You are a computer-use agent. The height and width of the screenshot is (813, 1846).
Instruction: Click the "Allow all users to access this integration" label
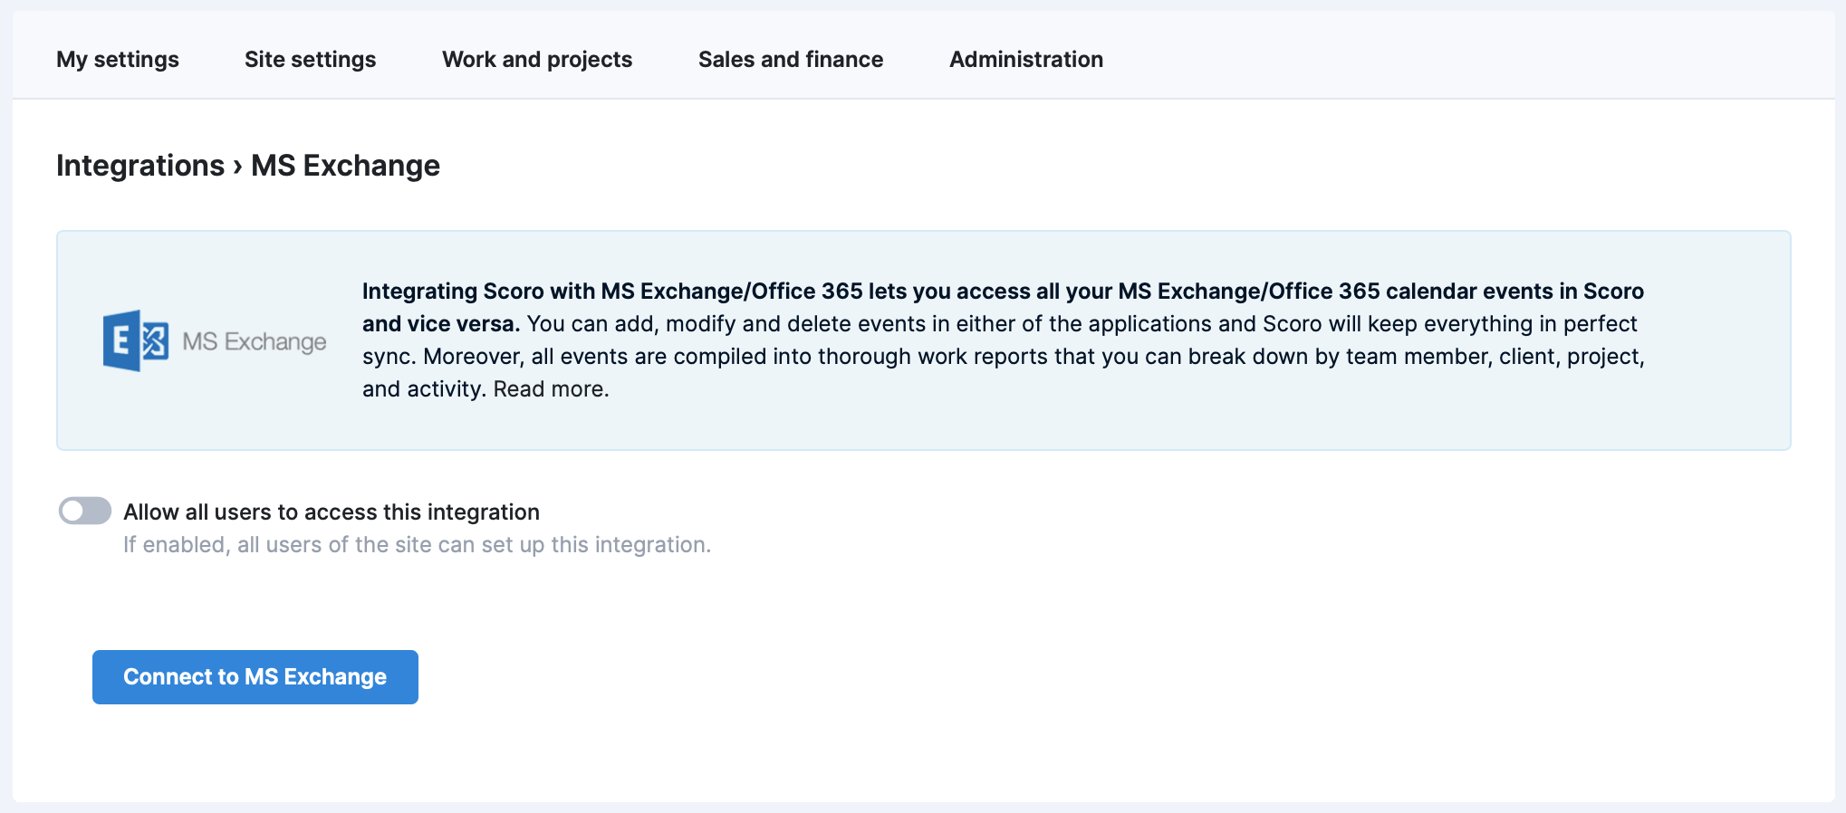(x=332, y=512)
